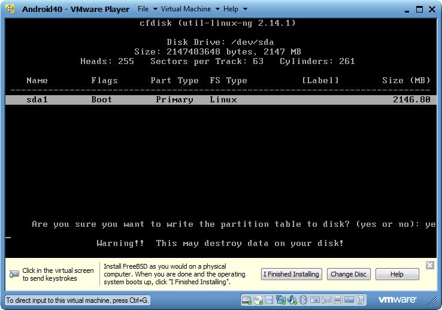Click the window resize grip corner
This screenshot has width=442, height=310.
point(433,301)
